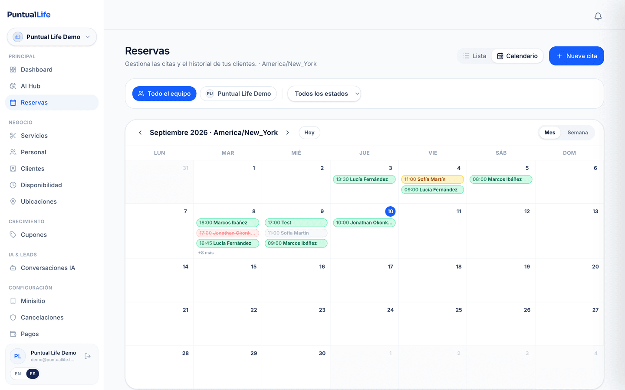Filter by Puntual Life Demo staff chip
Screen dimensions: 625x390
click(238, 94)
